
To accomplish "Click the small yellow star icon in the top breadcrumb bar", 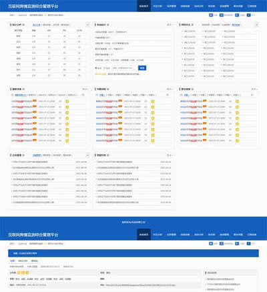I will 45,15.
